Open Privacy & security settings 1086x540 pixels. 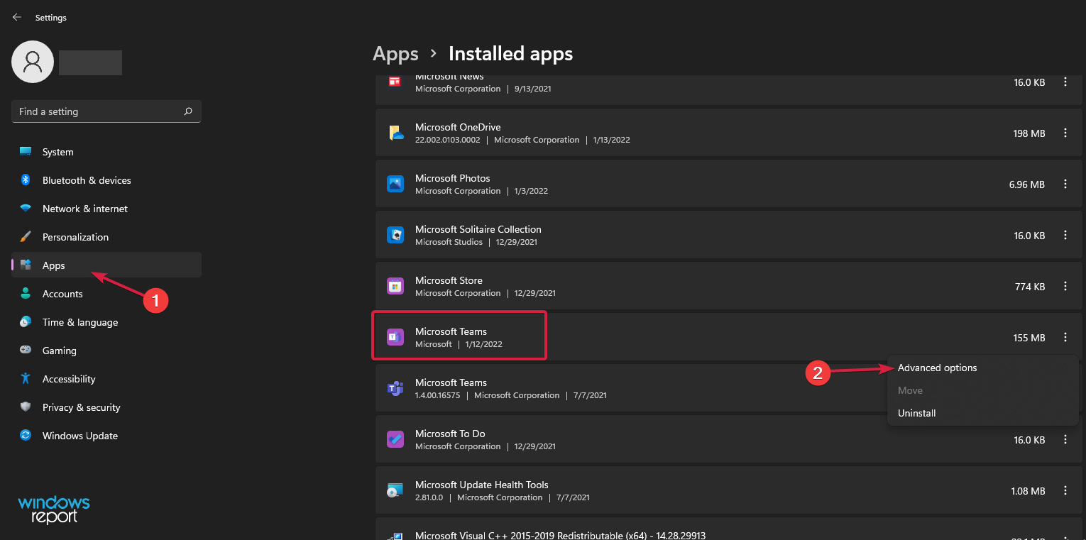pyautogui.click(x=106, y=407)
